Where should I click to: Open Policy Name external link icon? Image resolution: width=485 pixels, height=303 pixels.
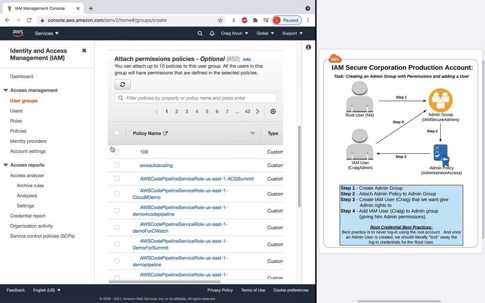(165, 133)
